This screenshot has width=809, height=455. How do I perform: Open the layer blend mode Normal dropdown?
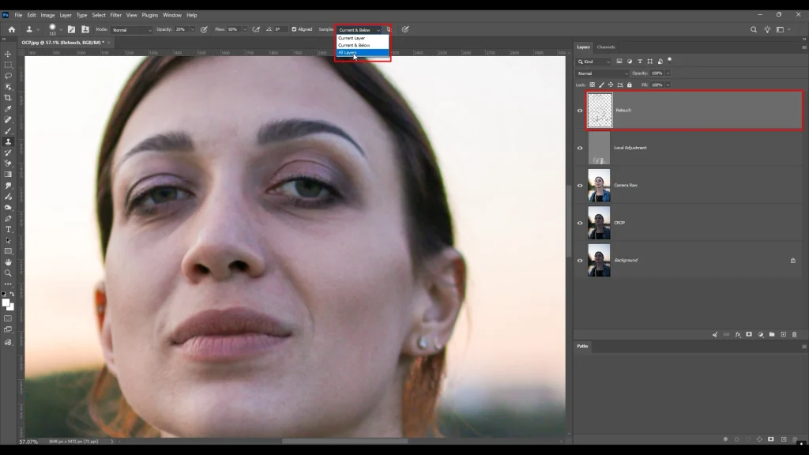pos(603,73)
